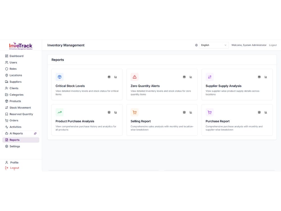Select Reports in the sidebar
The height and width of the screenshot is (211, 281).
click(21, 140)
